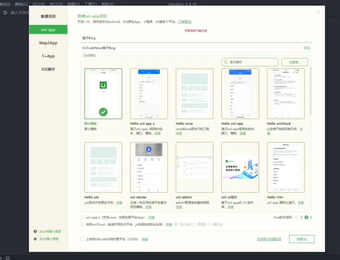This screenshot has width=340, height=260.
Task: Pick the Hello uni-app template thumbnail
Action: click(x=240, y=94)
